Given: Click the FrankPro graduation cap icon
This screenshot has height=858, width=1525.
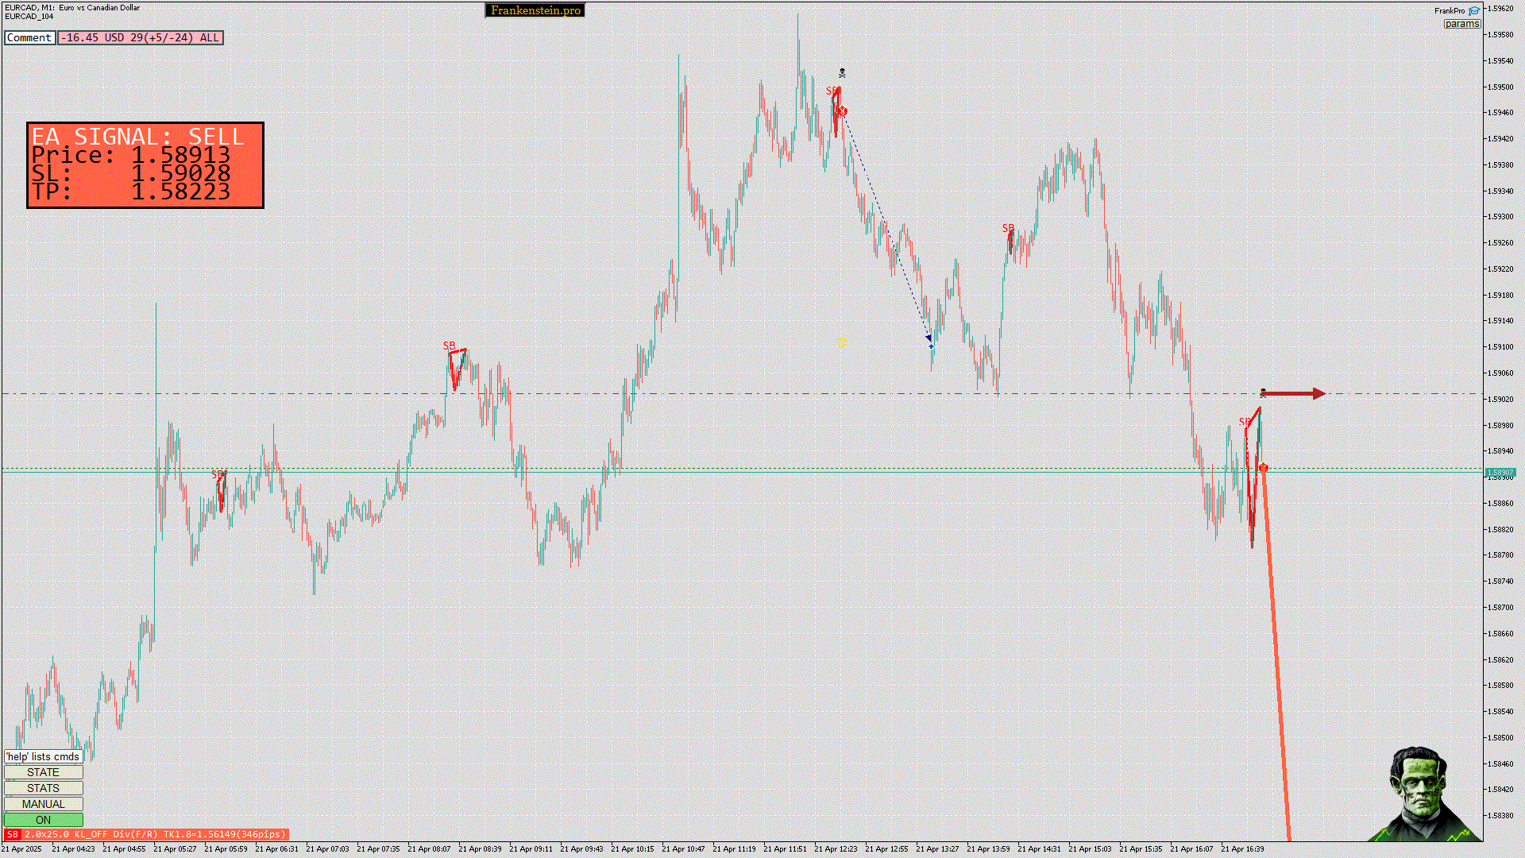Looking at the screenshot, I should pyautogui.click(x=1474, y=11).
